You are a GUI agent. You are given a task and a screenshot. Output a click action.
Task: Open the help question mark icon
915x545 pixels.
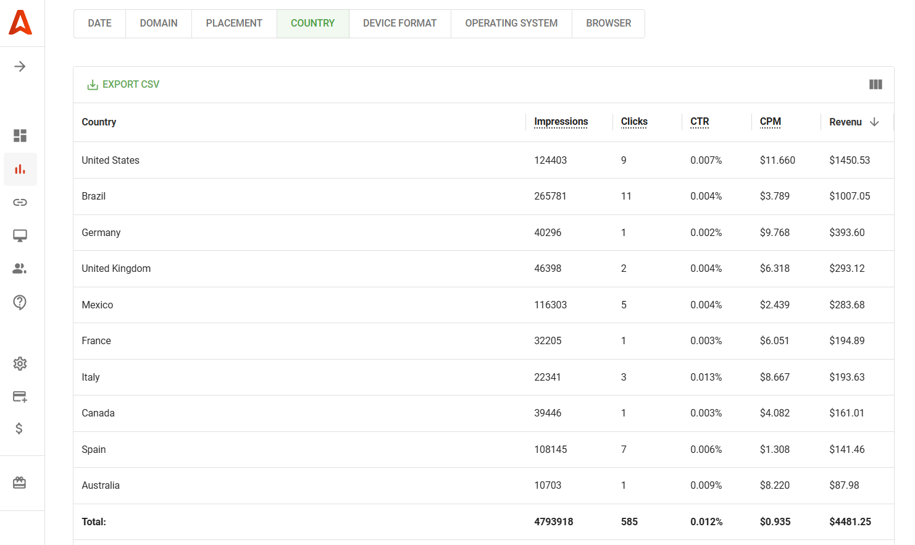point(20,302)
